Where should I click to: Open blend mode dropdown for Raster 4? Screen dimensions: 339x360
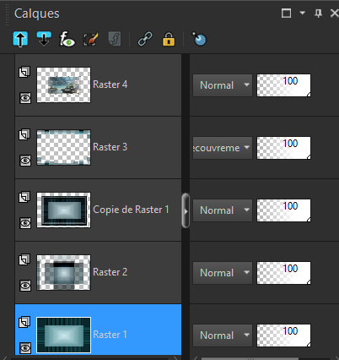(223, 85)
